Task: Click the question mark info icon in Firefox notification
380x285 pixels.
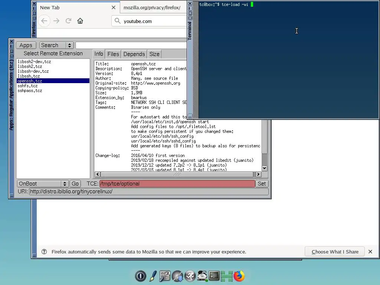Action: [44, 252]
